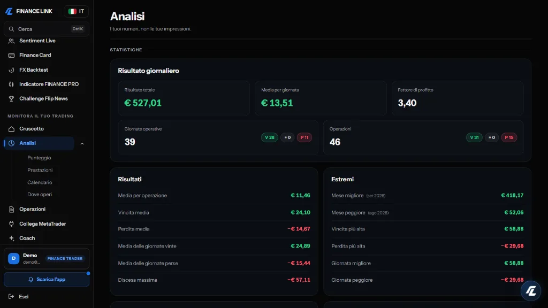548x308 pixels.
Task: Click the Coach sparkle icon
Action: (12, 238)
